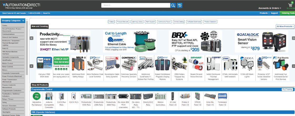
Task: Open Signal Conditioner Program/Display Module tile
Action: [x=163, y=68]
